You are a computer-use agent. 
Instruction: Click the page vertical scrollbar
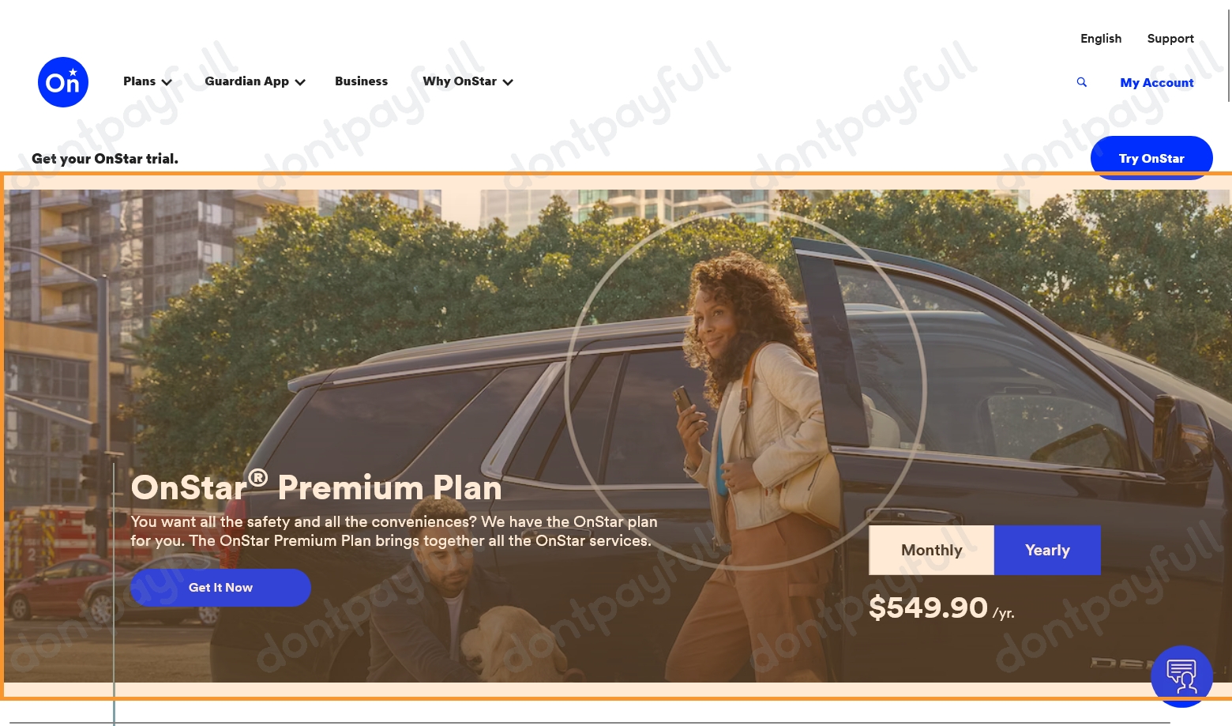(1229, 51)
